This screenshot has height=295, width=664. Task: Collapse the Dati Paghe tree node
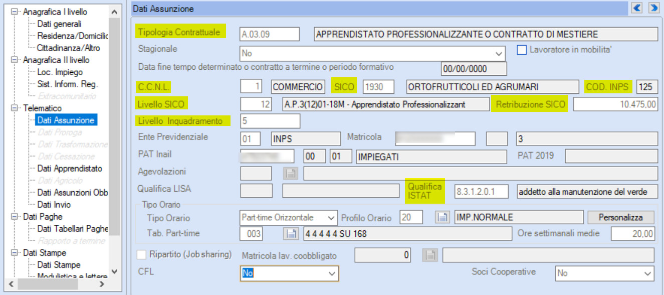coord(14,216)
